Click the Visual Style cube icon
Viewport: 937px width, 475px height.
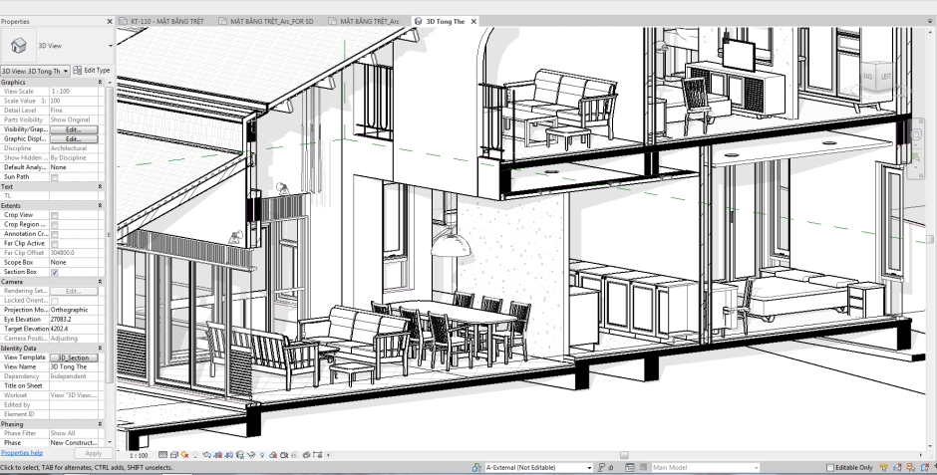coord(176,455)
